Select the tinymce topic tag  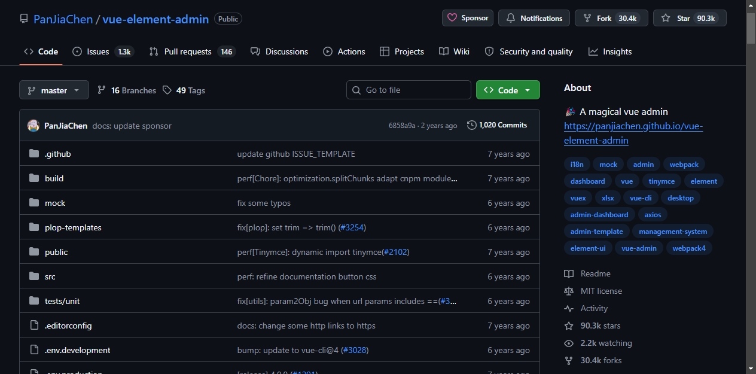pyautogui.click(x=661, y=181)
